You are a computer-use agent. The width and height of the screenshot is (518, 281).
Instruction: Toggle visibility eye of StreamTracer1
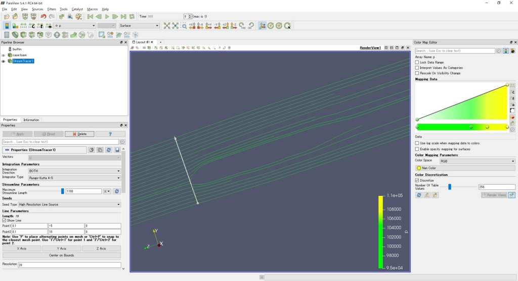click(4, 61)
